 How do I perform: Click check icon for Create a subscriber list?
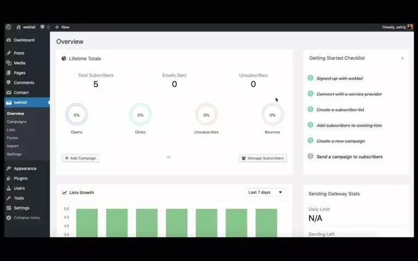pos(310,109)
